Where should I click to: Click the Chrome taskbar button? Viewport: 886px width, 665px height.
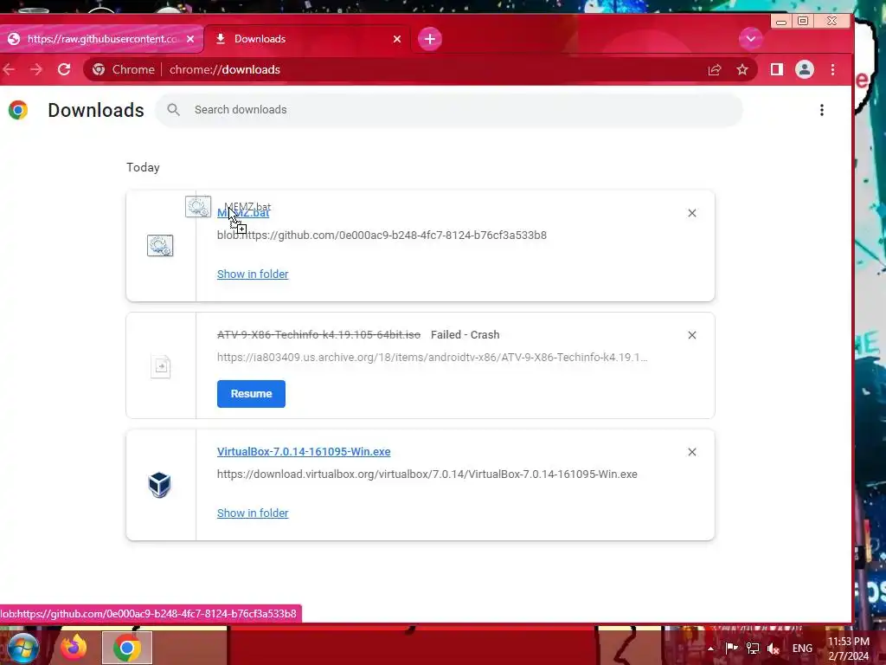point(127,648)
